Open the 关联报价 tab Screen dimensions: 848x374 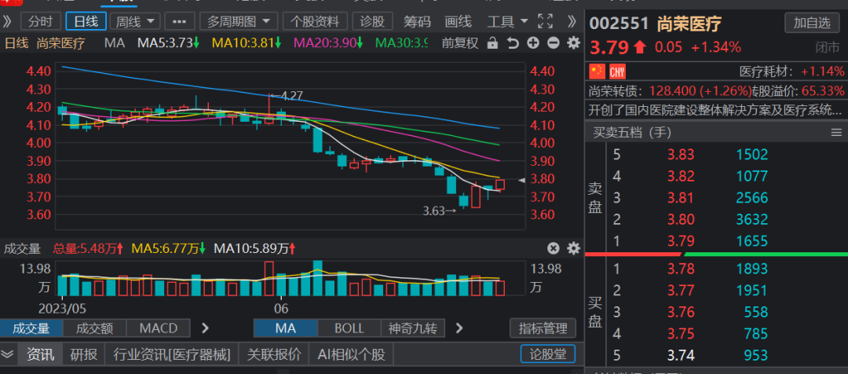pyautogui.click(x=274, y=354)
